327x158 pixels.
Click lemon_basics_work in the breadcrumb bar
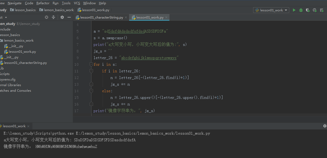(x=59, y=10)
